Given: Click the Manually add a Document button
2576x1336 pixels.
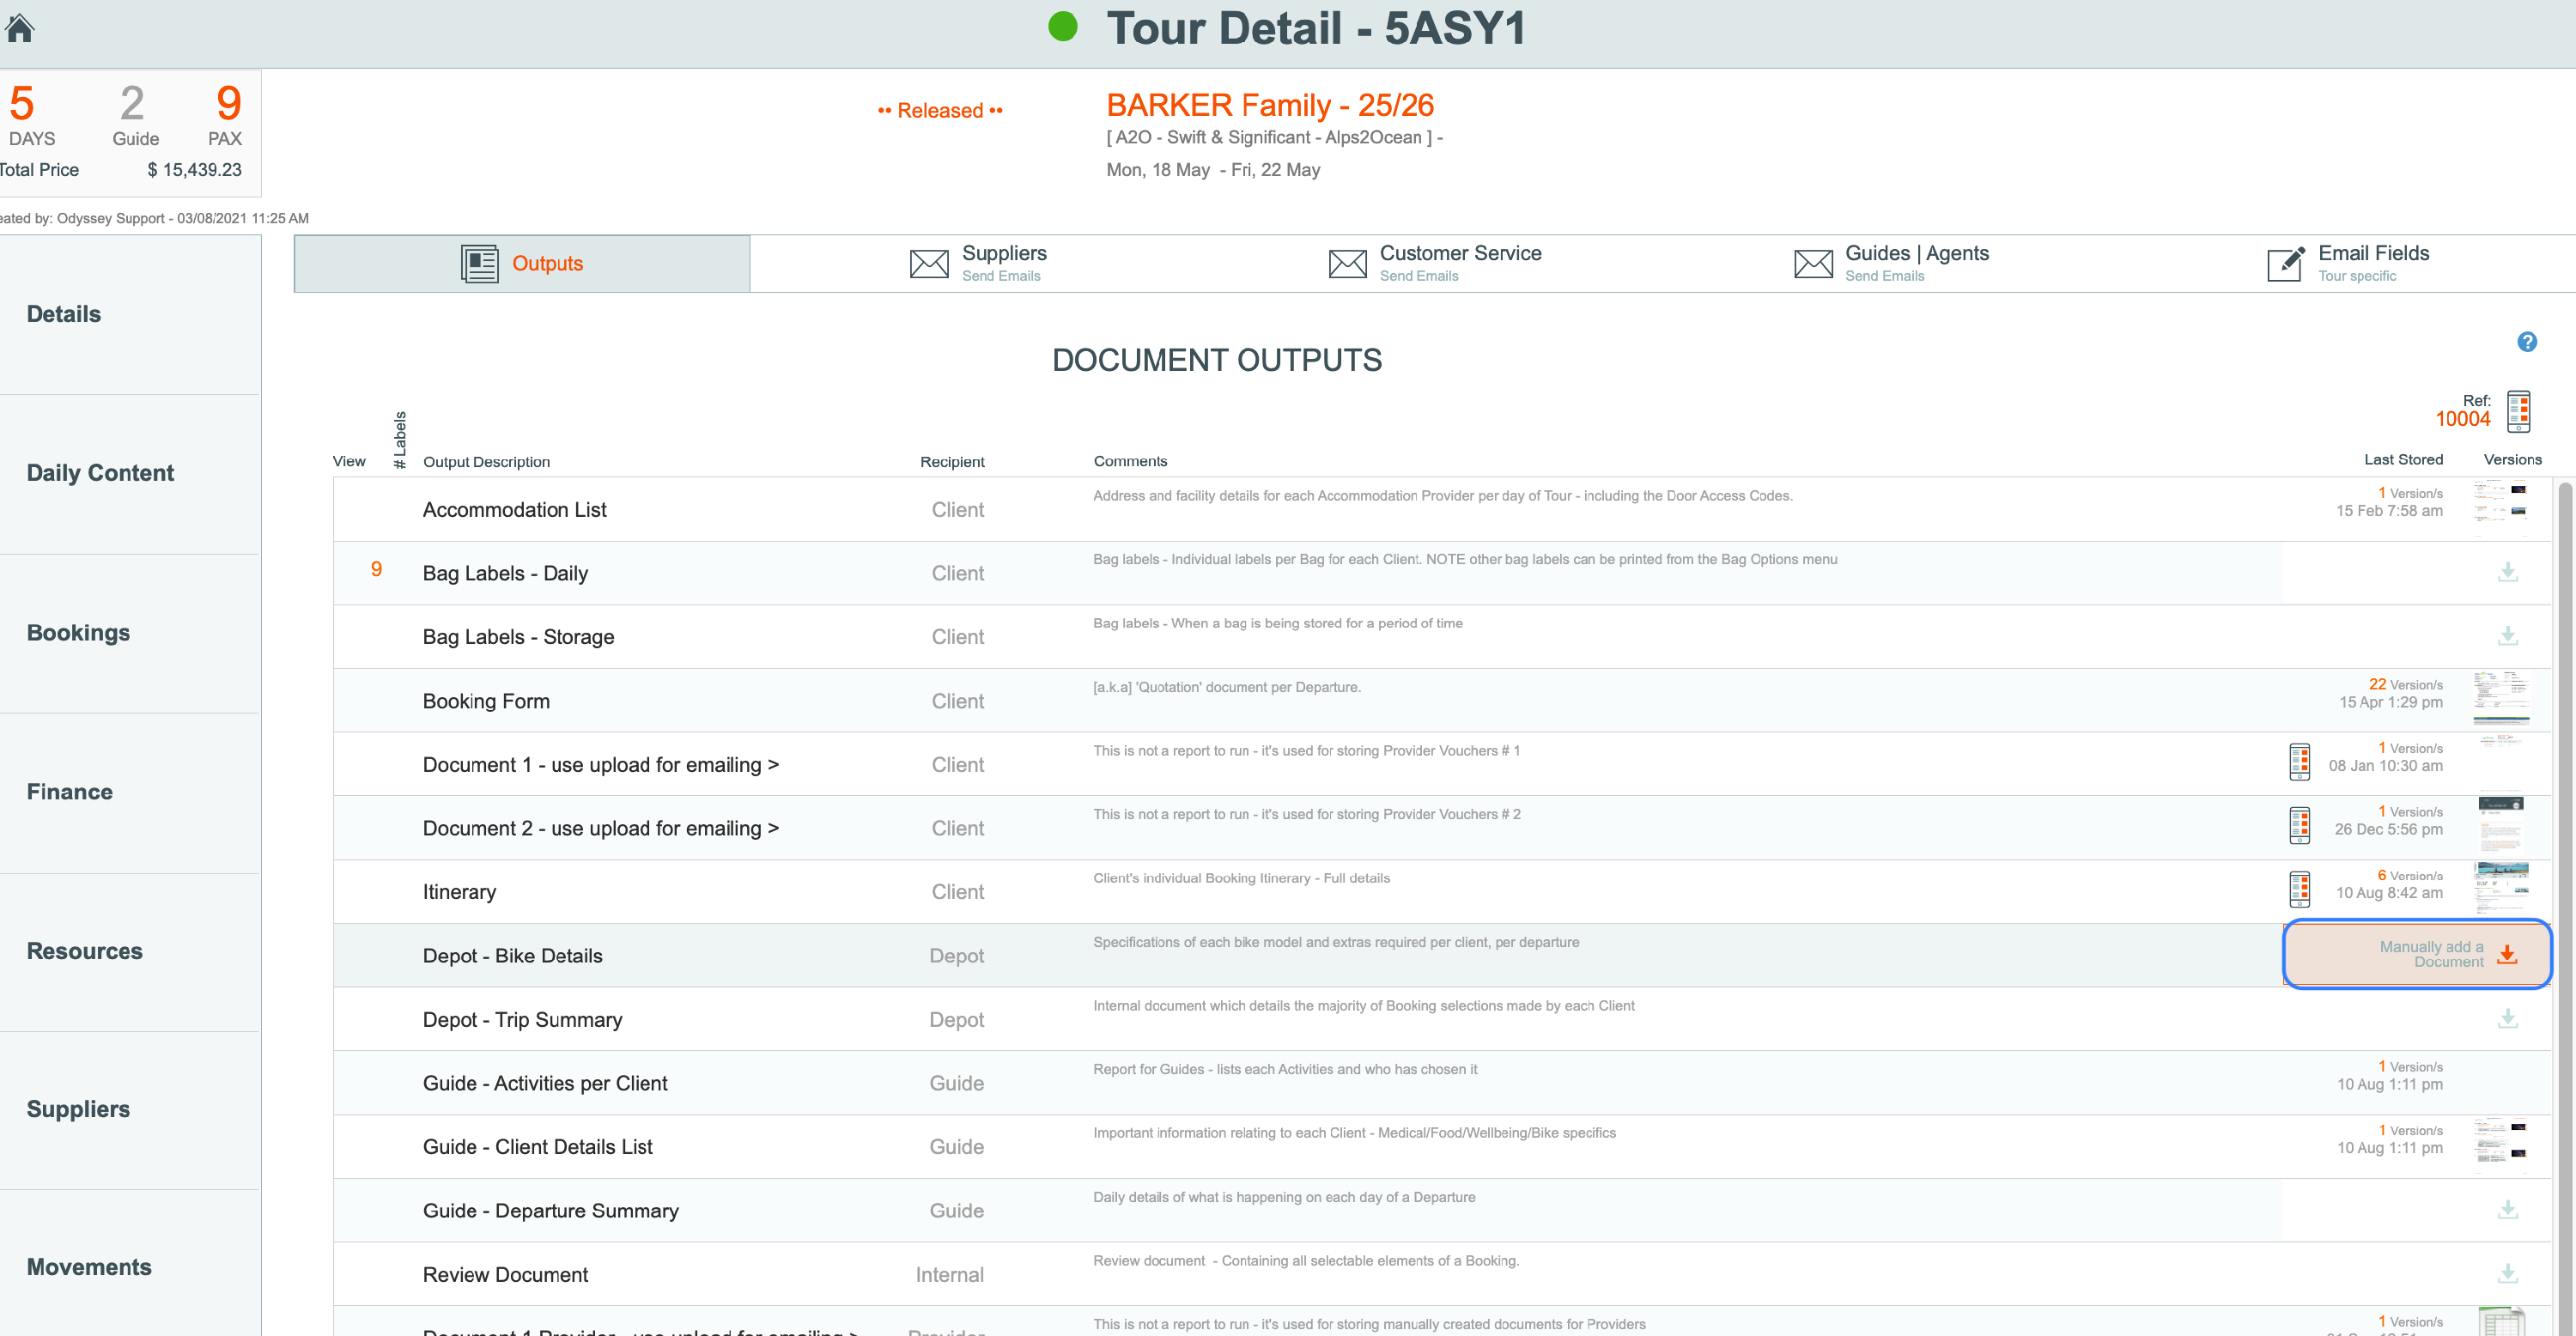Looking at the screenshot, I should (x=2416, y=954).
